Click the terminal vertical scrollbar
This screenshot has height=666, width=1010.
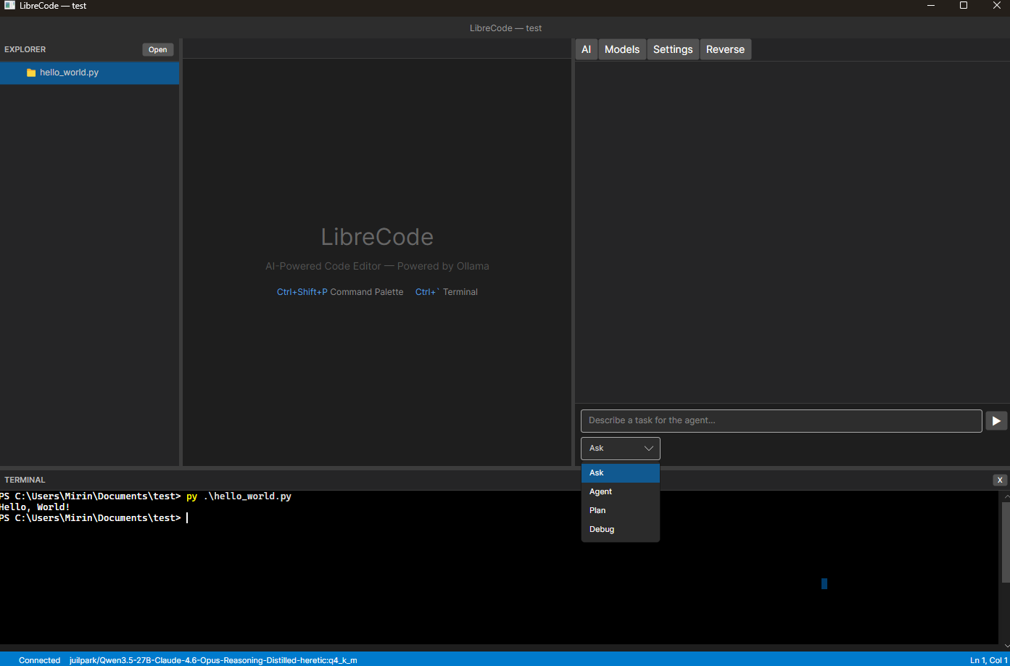(x=1006, y=541)
